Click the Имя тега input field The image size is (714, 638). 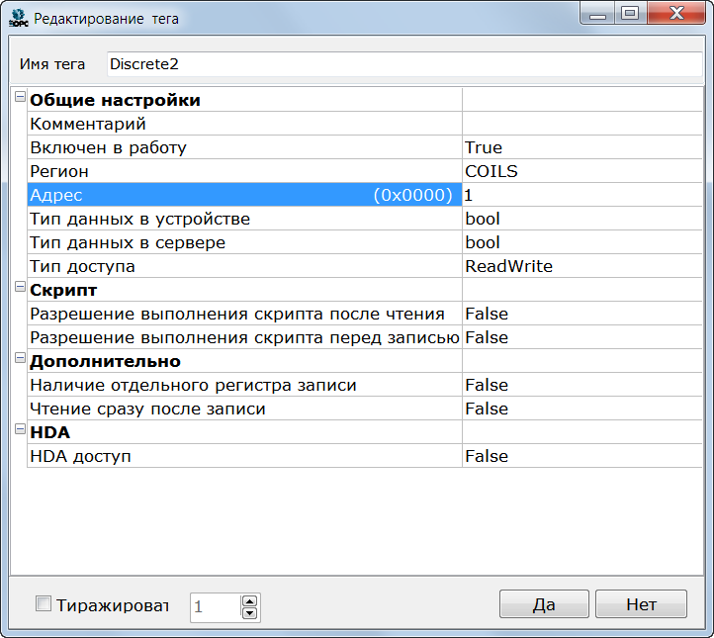(x=403, y=64)
